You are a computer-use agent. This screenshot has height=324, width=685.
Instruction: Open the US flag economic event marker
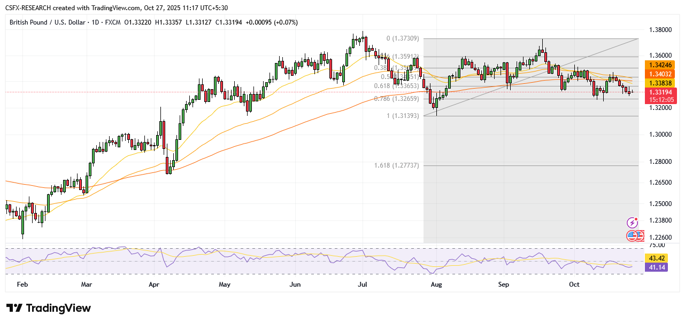tap(632, 235)
